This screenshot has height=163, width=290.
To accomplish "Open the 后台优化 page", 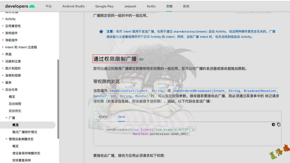I will tap(15, 111).
